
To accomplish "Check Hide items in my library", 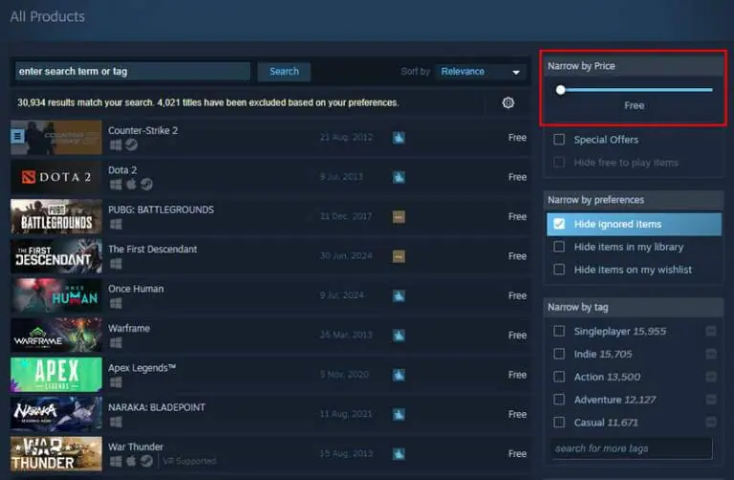I will point(559,247).
